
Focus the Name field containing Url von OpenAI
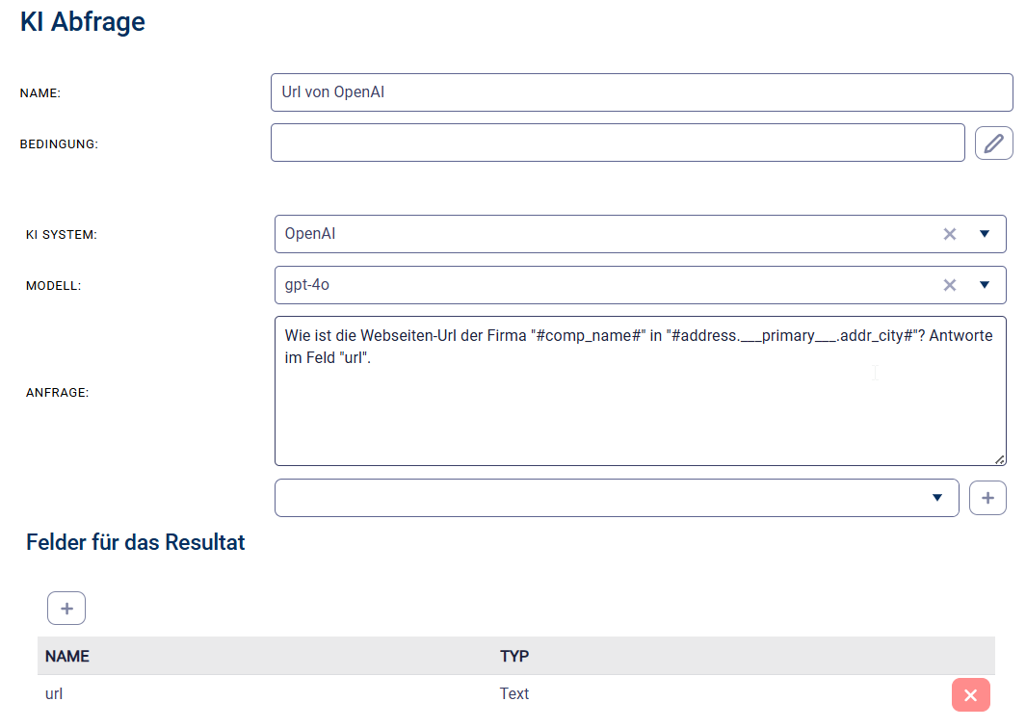tap(642, 92)
